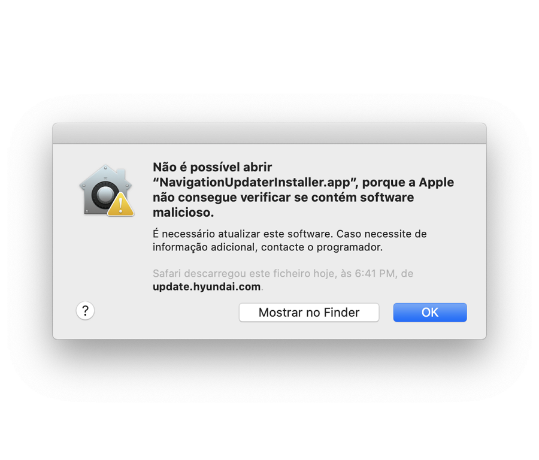Click the 'contacte o programador' text
Image resolution: width=539 pixels, height=460 pixels.
coord(322,247)
